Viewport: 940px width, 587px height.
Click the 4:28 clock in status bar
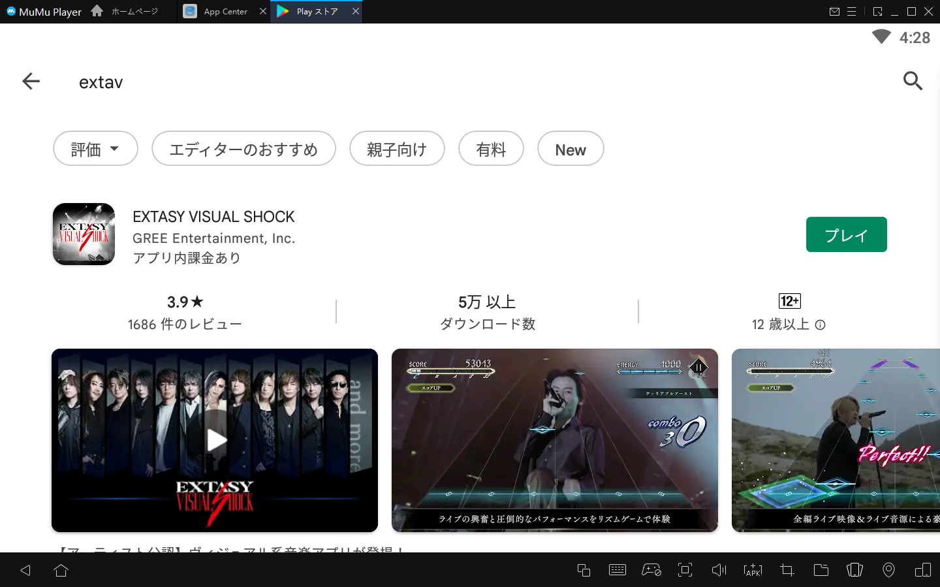[915, 38]
